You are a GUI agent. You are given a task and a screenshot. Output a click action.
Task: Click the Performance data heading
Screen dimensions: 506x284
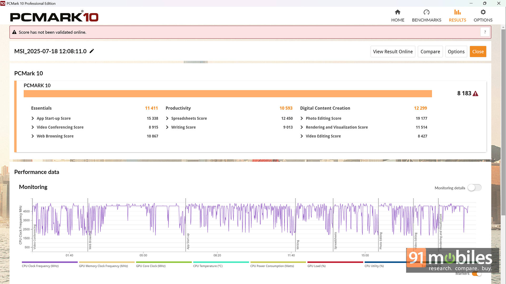[37, 172]
